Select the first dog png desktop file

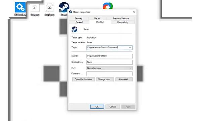[35, 8]
